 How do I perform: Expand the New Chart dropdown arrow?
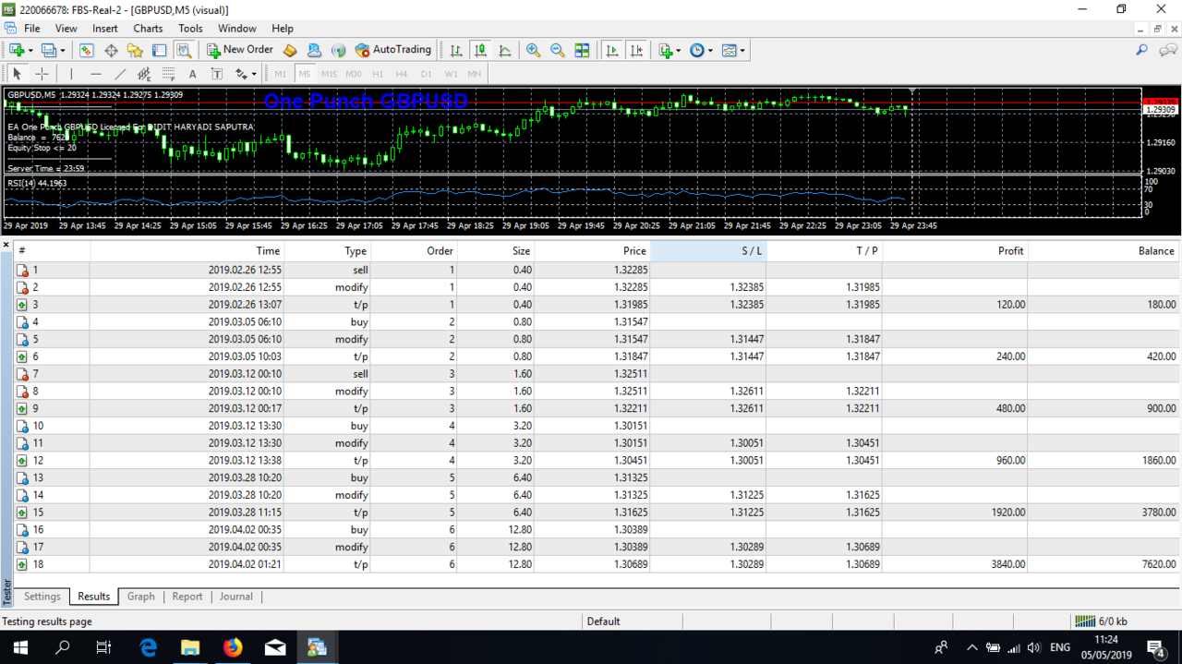click(30, 51)
